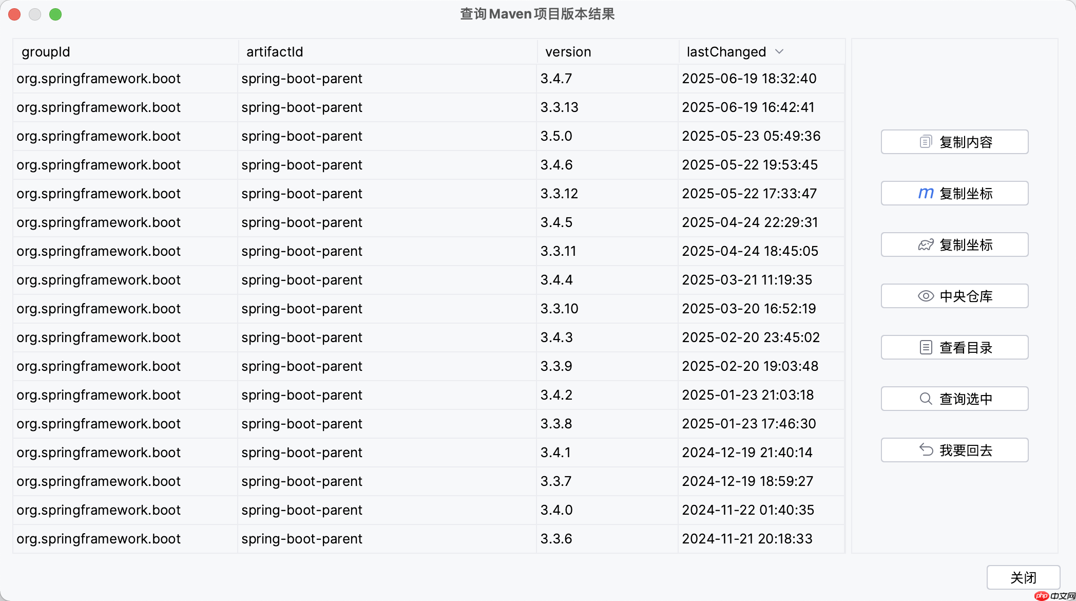Open 中央仓库 for the selected artifact
1076x601 pixels.
pos(954,296)
